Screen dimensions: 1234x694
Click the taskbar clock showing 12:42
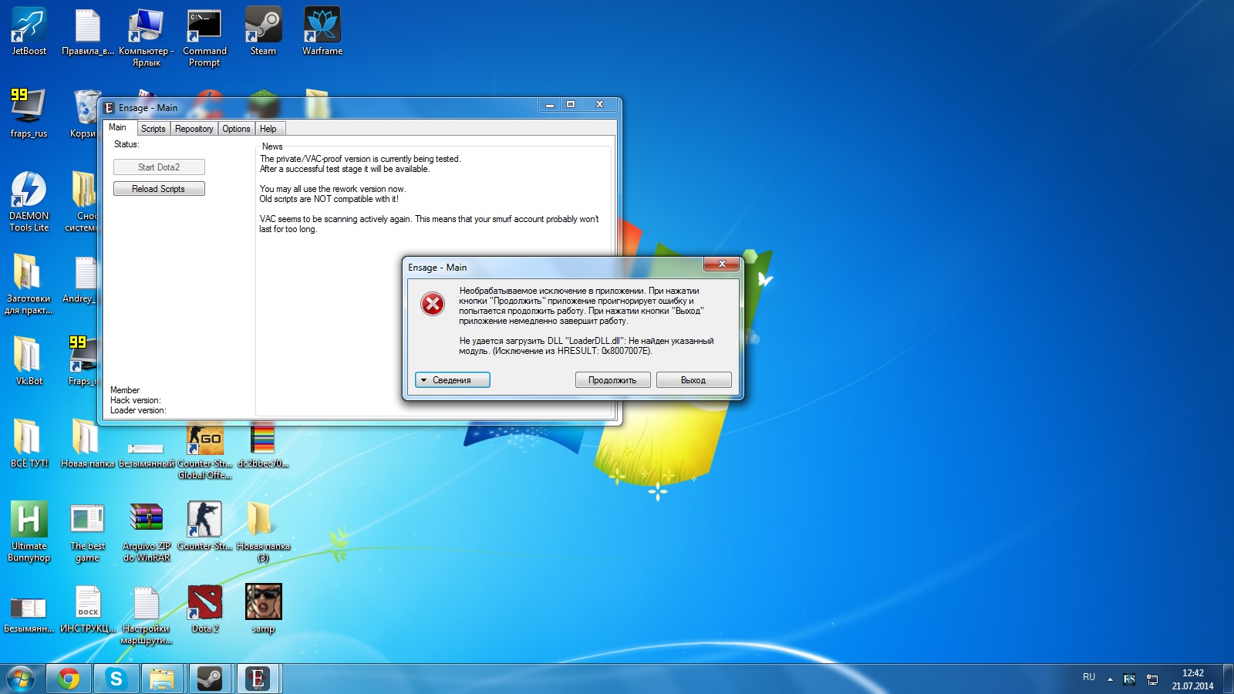point(1192,679)
